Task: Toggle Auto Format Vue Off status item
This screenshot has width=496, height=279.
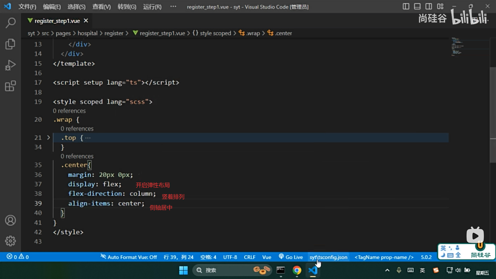Action: point(129,257)
